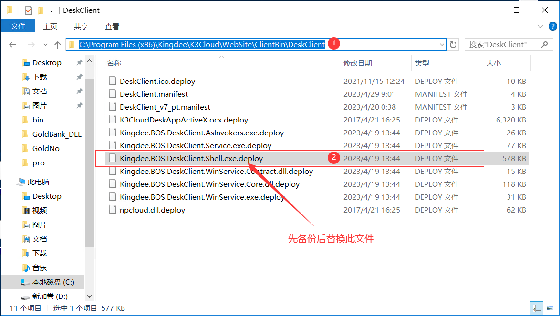Click the file icon of DeskClient.manifest
The image size is (560, 316).
coord(113,94)
